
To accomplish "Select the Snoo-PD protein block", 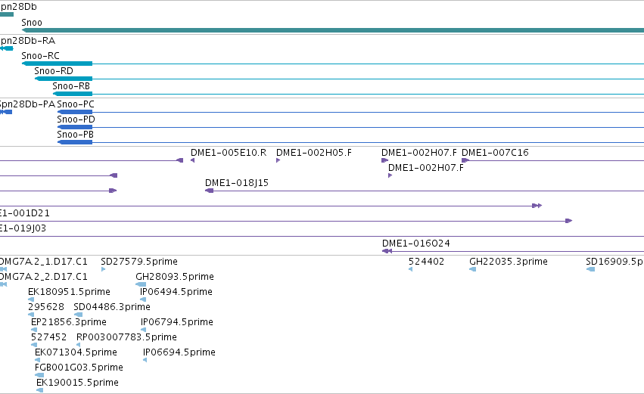I will 75,127.
